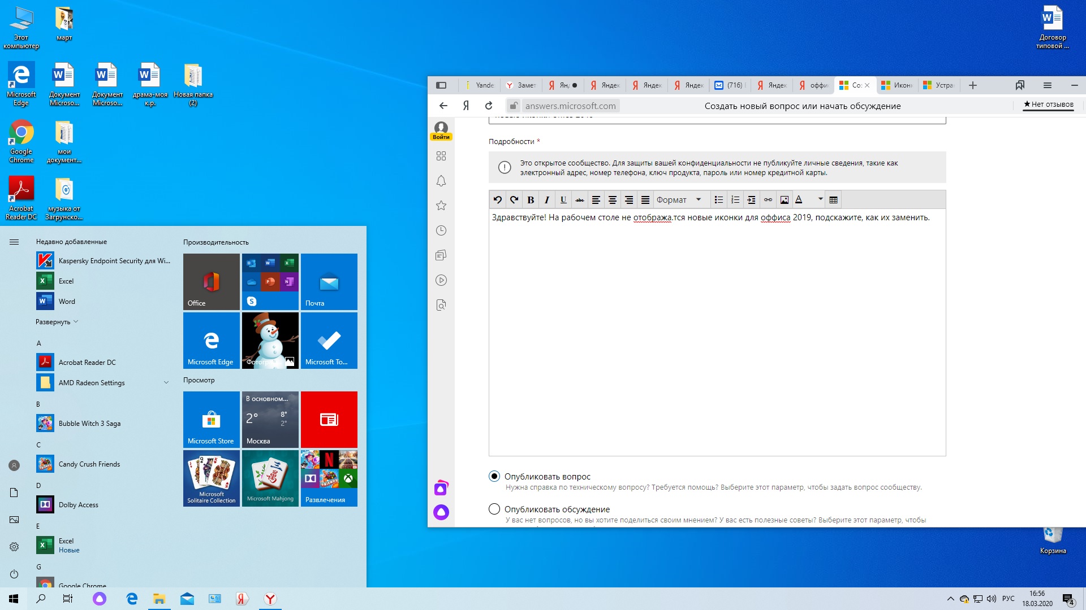1086x610 pixels.
Task: Switch to the Иконк tab
Action: (x=897, y=85)
